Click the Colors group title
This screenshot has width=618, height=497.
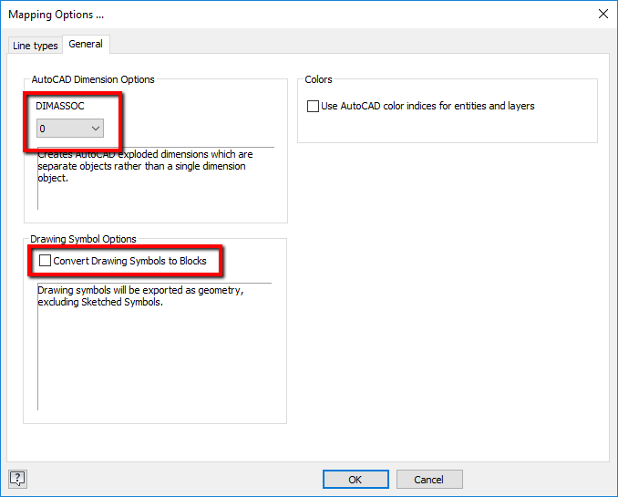pyautogui.click(x=318, y=79)
